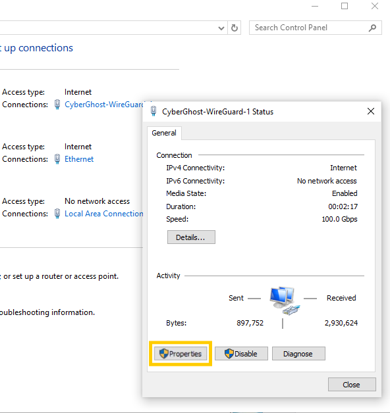This screenshot has height=413, width=390.
Task: Click the 'Activity' group label
Action: coord(168,276)
